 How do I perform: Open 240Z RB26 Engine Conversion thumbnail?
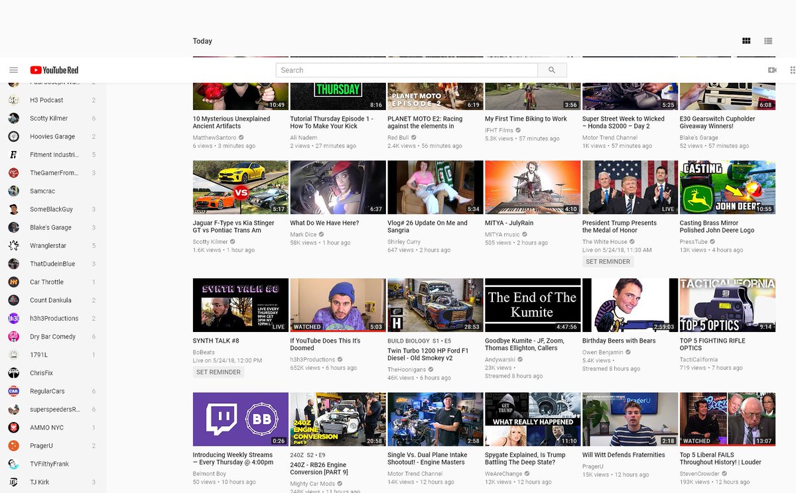pyautogui.click(x=338, y=419)
